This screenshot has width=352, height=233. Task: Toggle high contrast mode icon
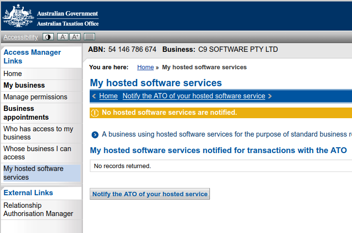[x=48, y=37]
